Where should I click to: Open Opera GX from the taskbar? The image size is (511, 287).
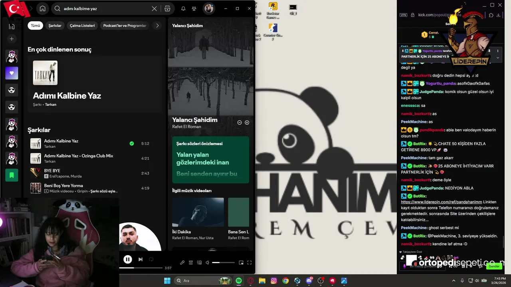(251, 281)
